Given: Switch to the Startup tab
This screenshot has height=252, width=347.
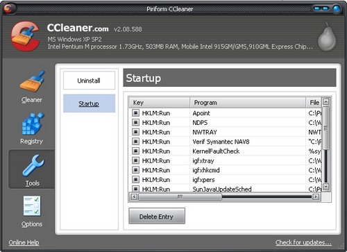Looking at the screenshot, I should coord(89,103).
